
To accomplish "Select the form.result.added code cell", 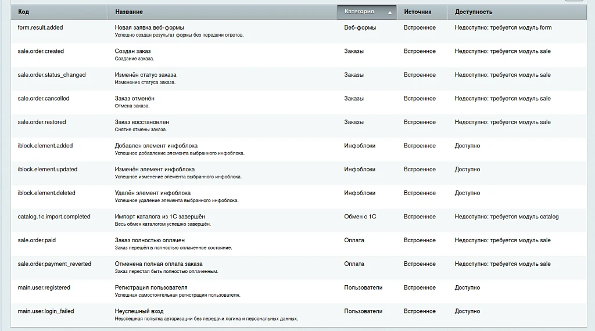I will coord(40,27).
